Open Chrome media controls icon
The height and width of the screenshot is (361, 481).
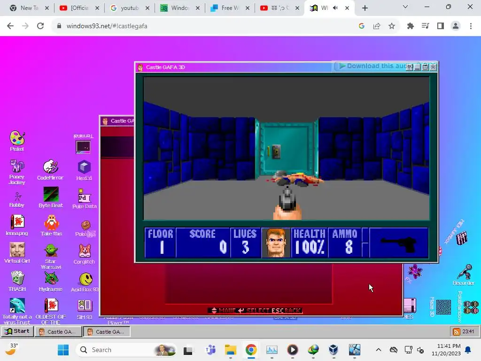pyautogui.click(x=426, y=26)
